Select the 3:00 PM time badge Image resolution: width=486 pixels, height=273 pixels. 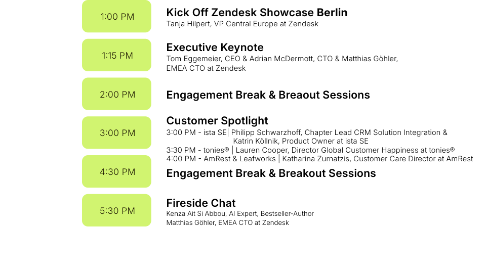click(x=116, y=132)
